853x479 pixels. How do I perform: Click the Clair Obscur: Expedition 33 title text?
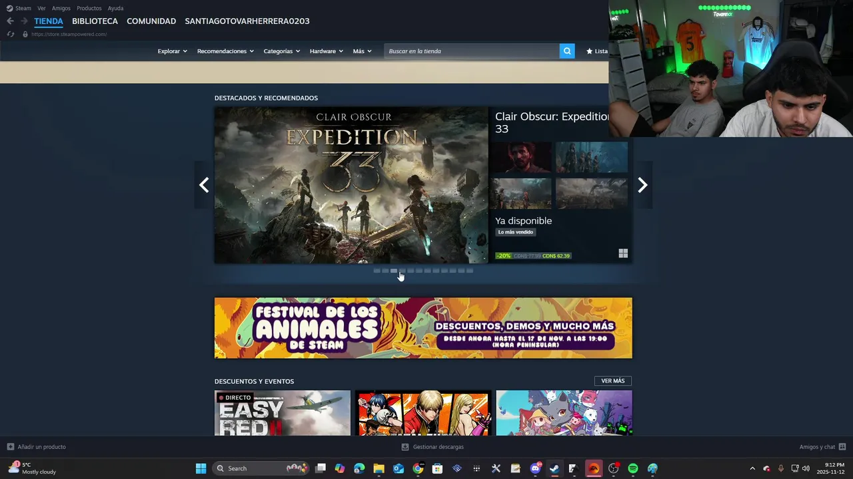click(552, 122)
